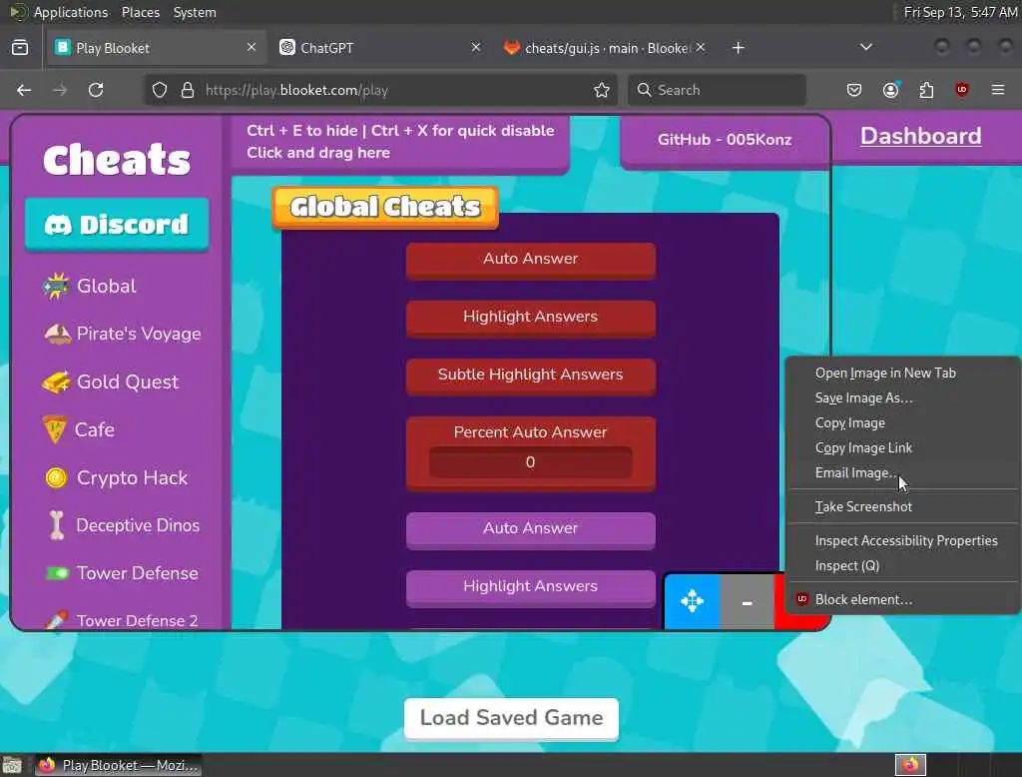Toggle the red Auto Answer cheat
The width and height of the screenshot is (1022, 777).
(531, 260)
